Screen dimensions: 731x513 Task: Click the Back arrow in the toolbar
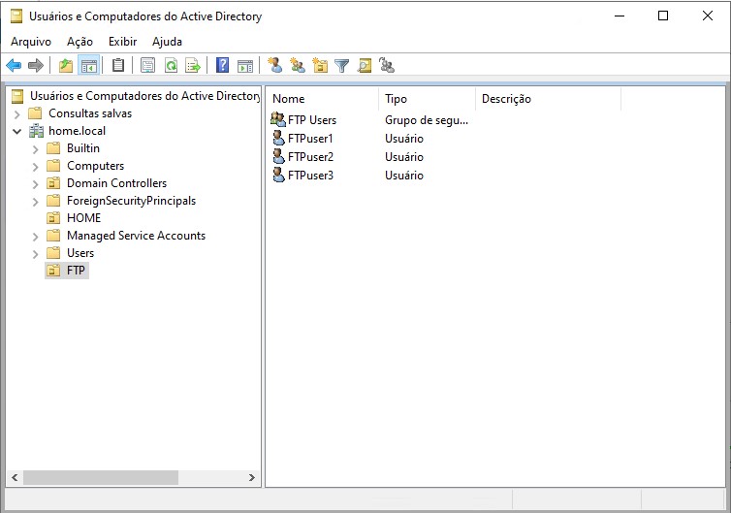14,66
